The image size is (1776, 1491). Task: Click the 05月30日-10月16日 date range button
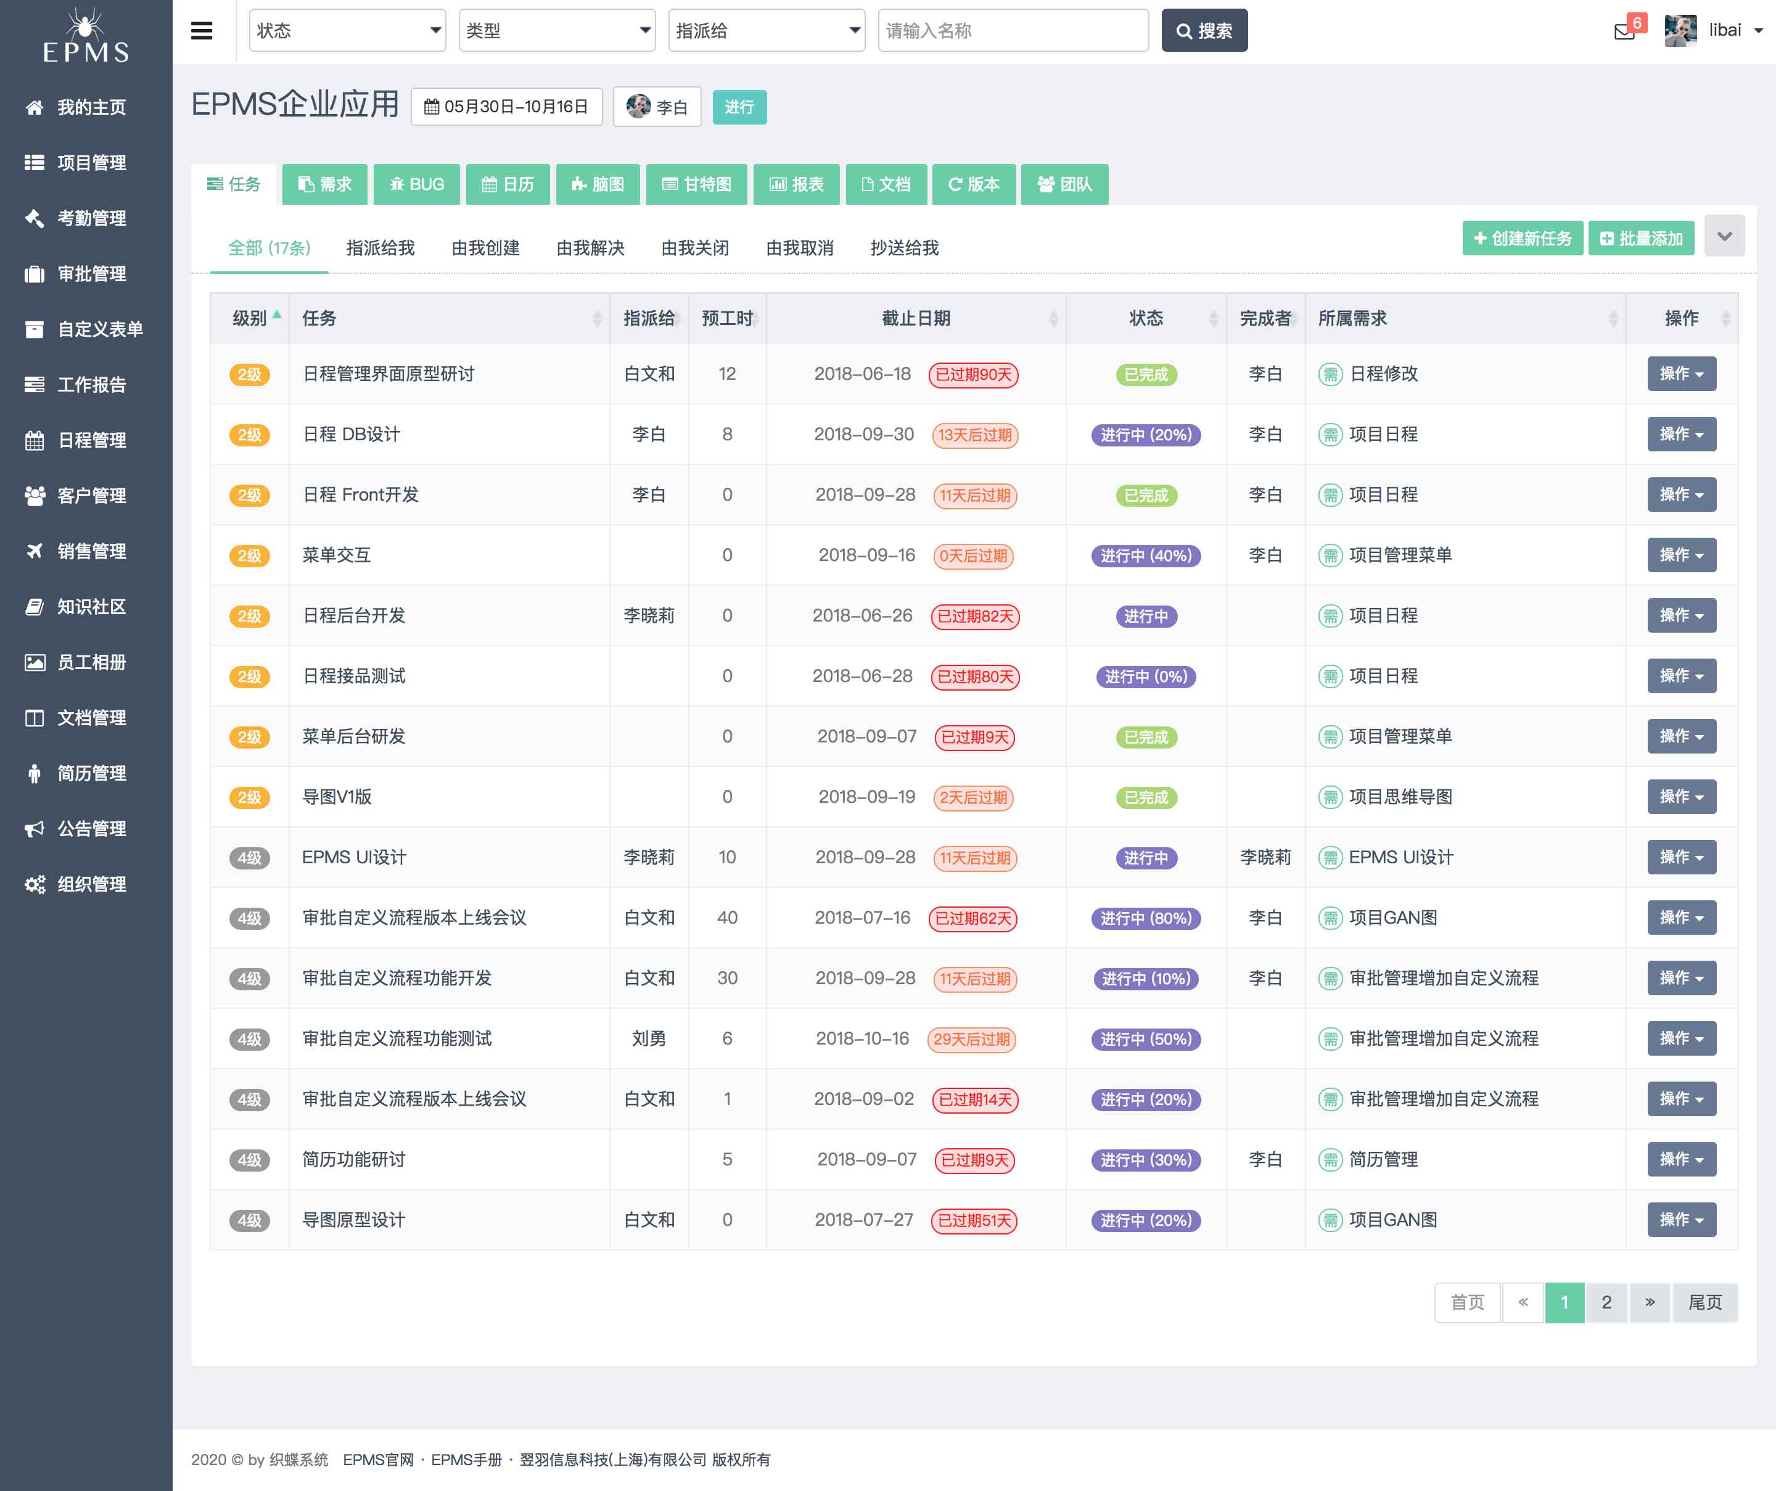click(x=506, y=107)
